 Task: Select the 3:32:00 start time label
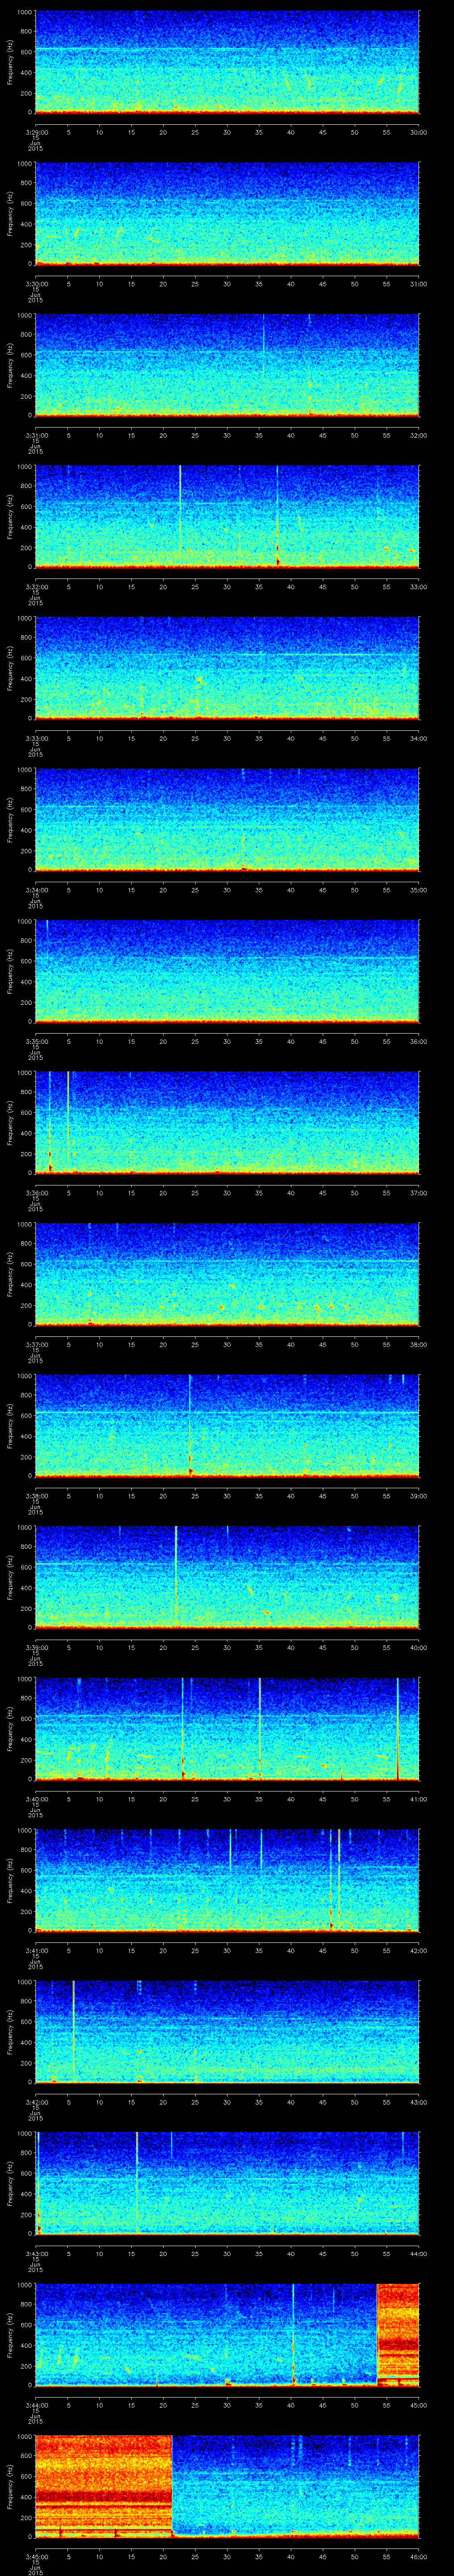tap(36, 587)
